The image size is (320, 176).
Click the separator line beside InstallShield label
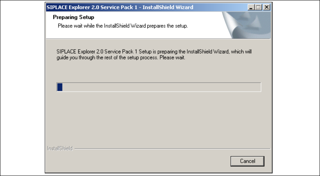[169, 148]
